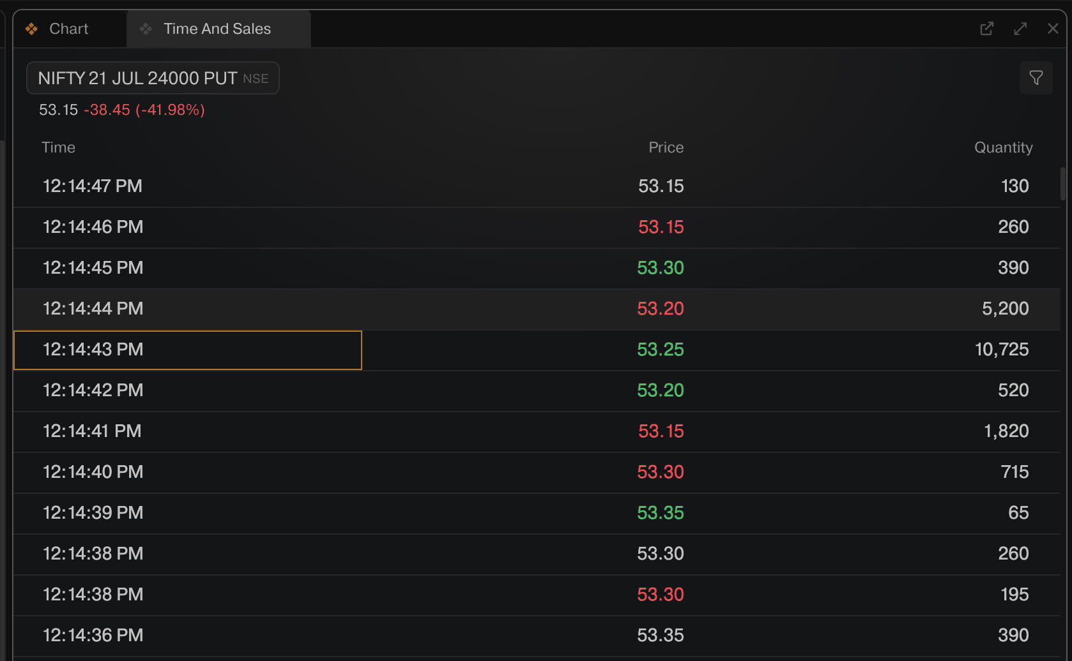Screen dimensions: 1072x661
Task: Select the trade with quantity 1,820
Action: (537, 431)
